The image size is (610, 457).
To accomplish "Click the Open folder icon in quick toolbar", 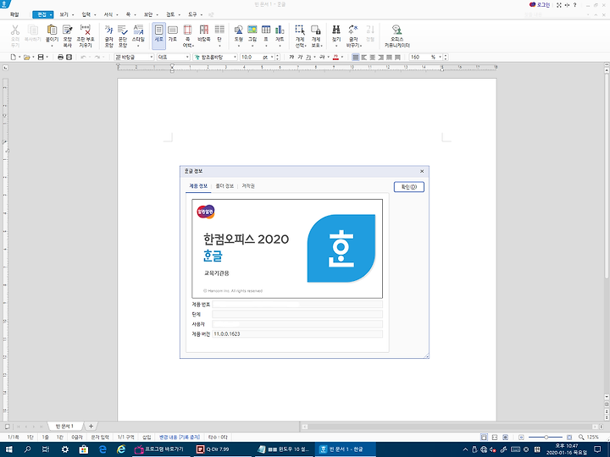I will [26, 58].
